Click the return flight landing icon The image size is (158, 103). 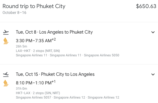pos(6,74)
